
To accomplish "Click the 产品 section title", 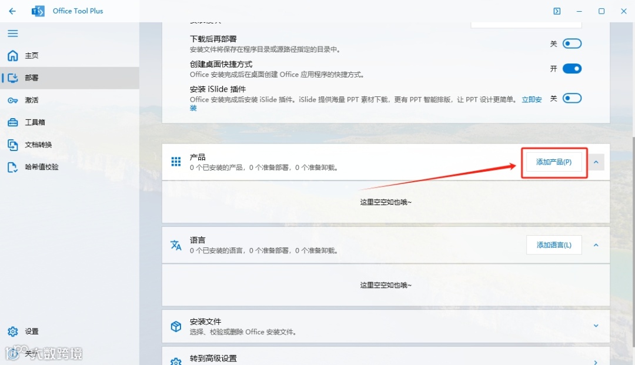I will 198,157.
